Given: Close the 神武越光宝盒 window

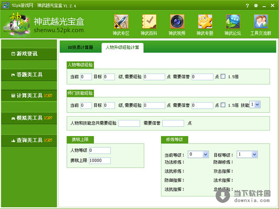Looking at the screenshot, I should [272, 6].
